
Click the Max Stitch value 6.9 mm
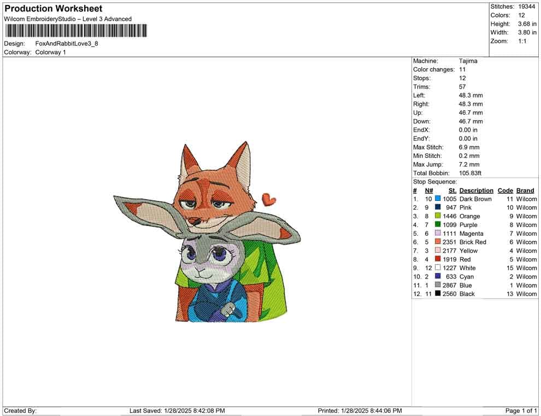click(x=469, y=147)
